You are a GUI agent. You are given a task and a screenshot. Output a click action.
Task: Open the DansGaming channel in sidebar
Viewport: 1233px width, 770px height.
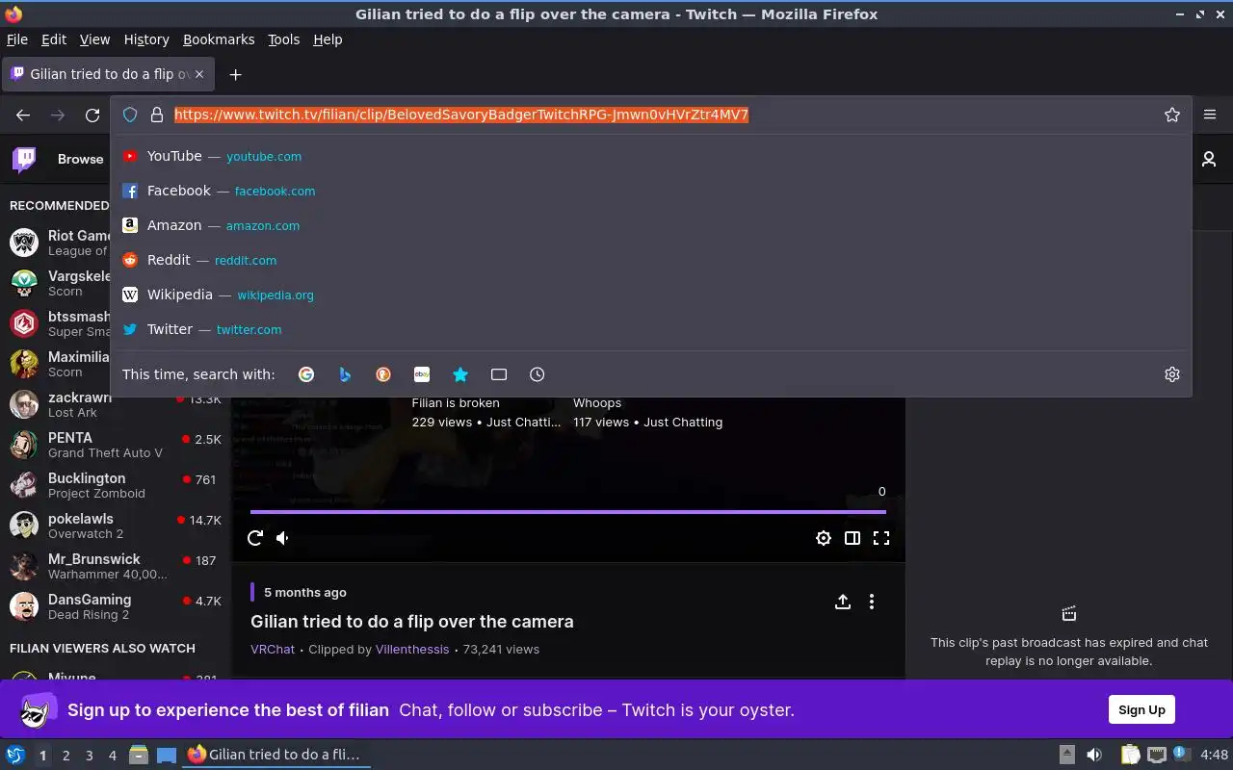[x=116, y=606]
